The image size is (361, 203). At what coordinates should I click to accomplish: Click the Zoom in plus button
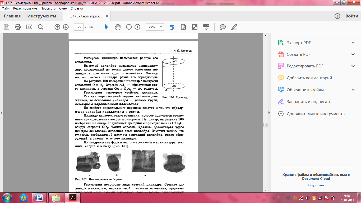pos(137,27)
